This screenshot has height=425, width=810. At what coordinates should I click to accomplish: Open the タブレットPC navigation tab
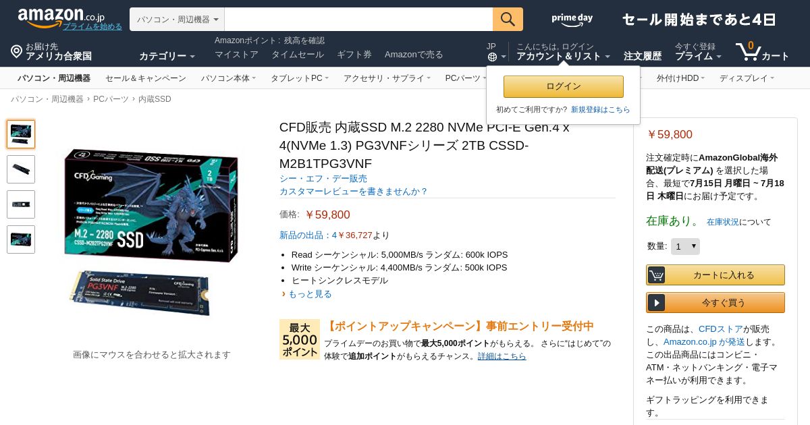(300, 78)
